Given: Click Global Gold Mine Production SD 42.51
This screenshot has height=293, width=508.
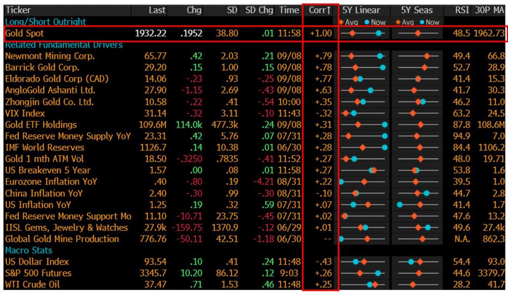Looking at the screenshot, I should point(227,239).
